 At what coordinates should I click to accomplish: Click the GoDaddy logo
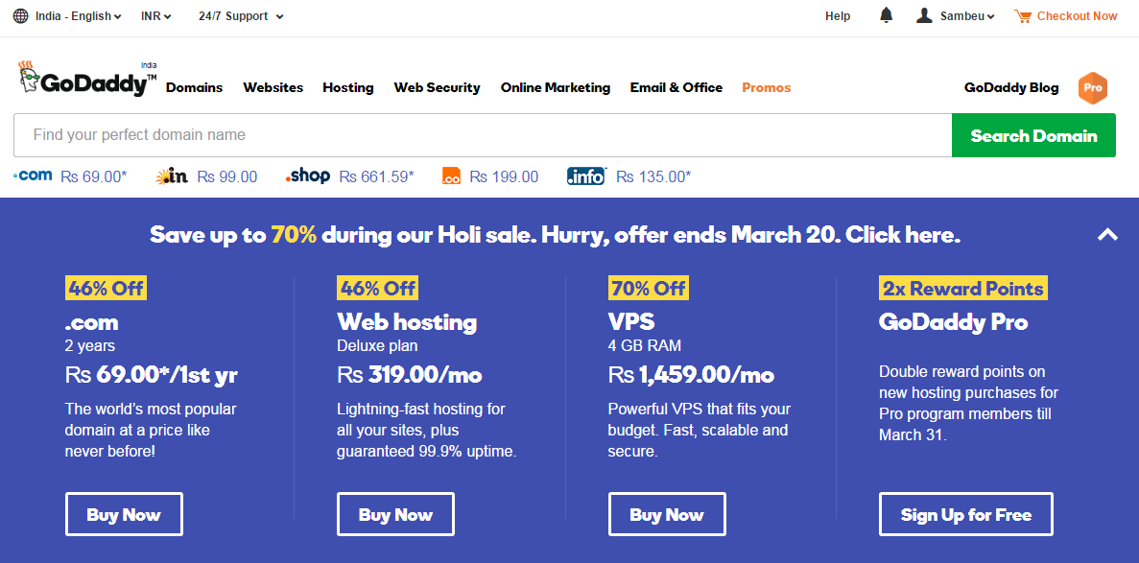88,80
